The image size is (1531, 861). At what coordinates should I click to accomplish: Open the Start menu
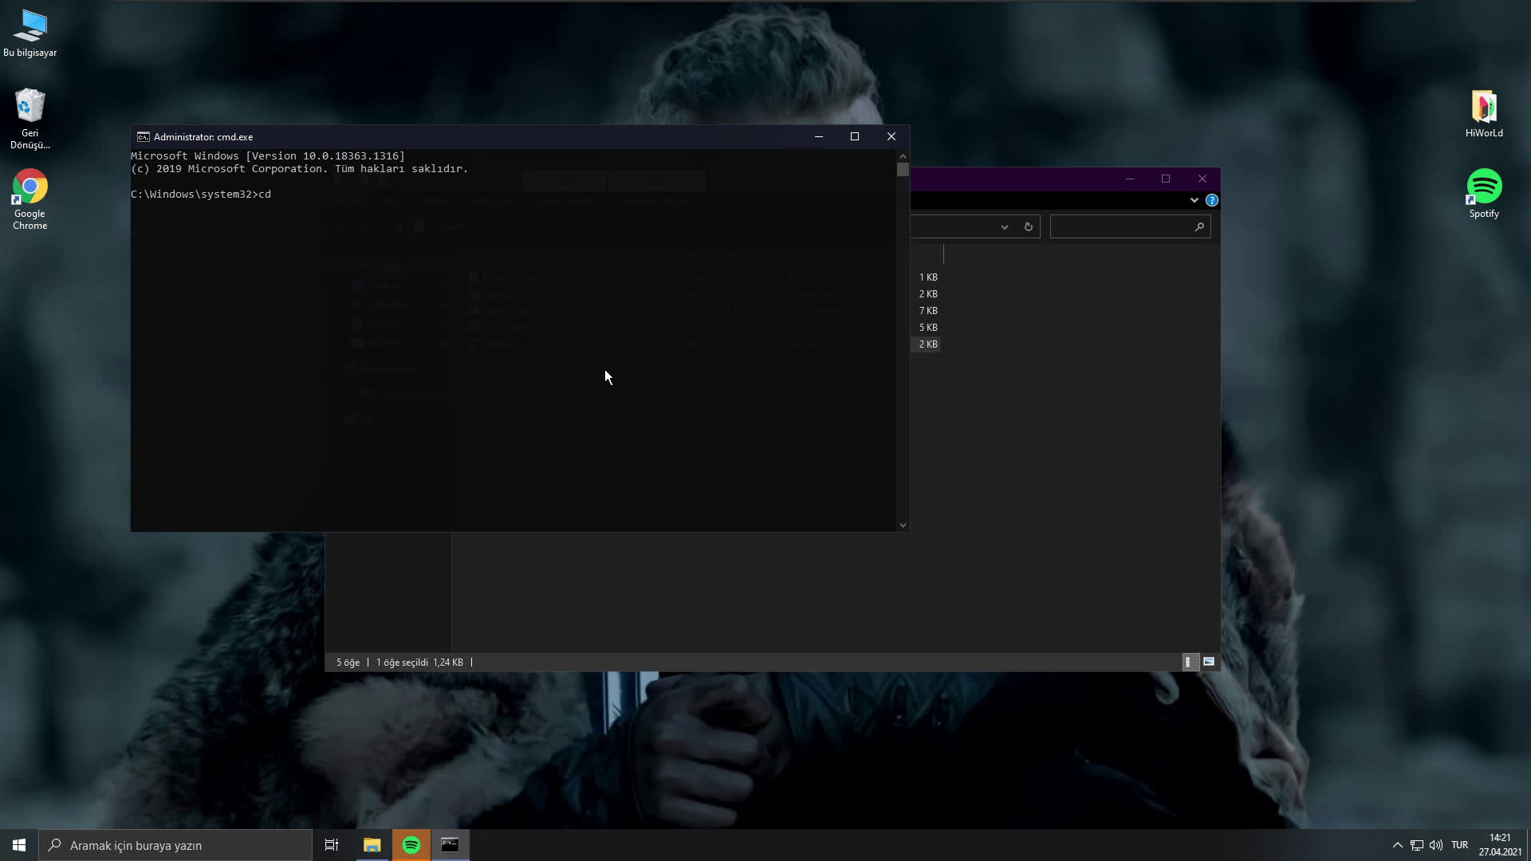click(x=17, y=844)
